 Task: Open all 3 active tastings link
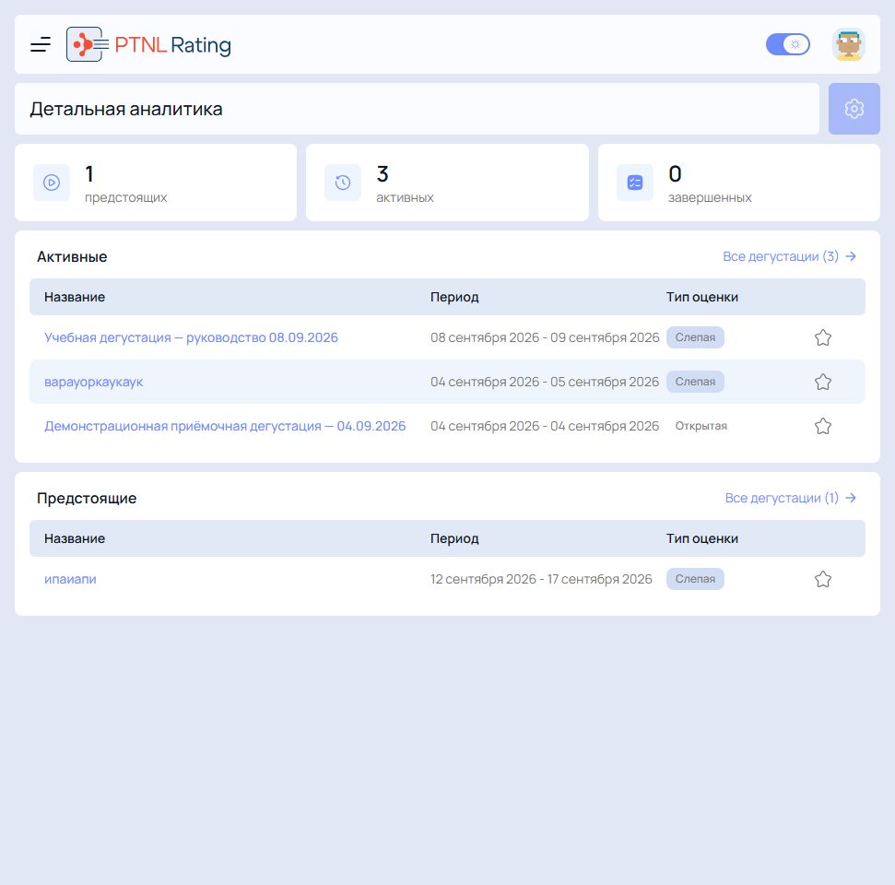tap(789, 256)
